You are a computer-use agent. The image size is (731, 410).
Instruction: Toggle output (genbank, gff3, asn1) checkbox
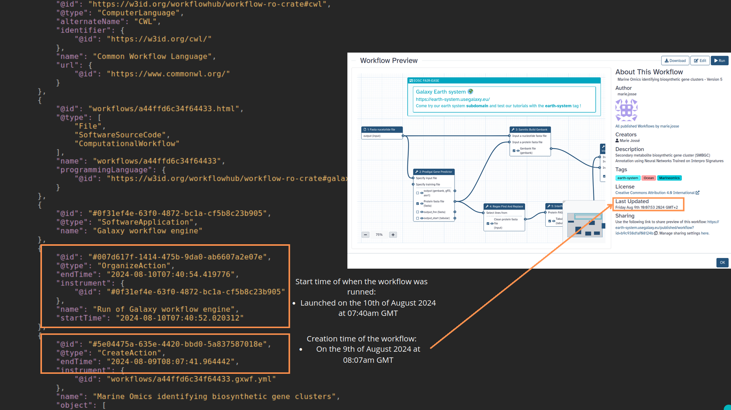click(418, 193)
